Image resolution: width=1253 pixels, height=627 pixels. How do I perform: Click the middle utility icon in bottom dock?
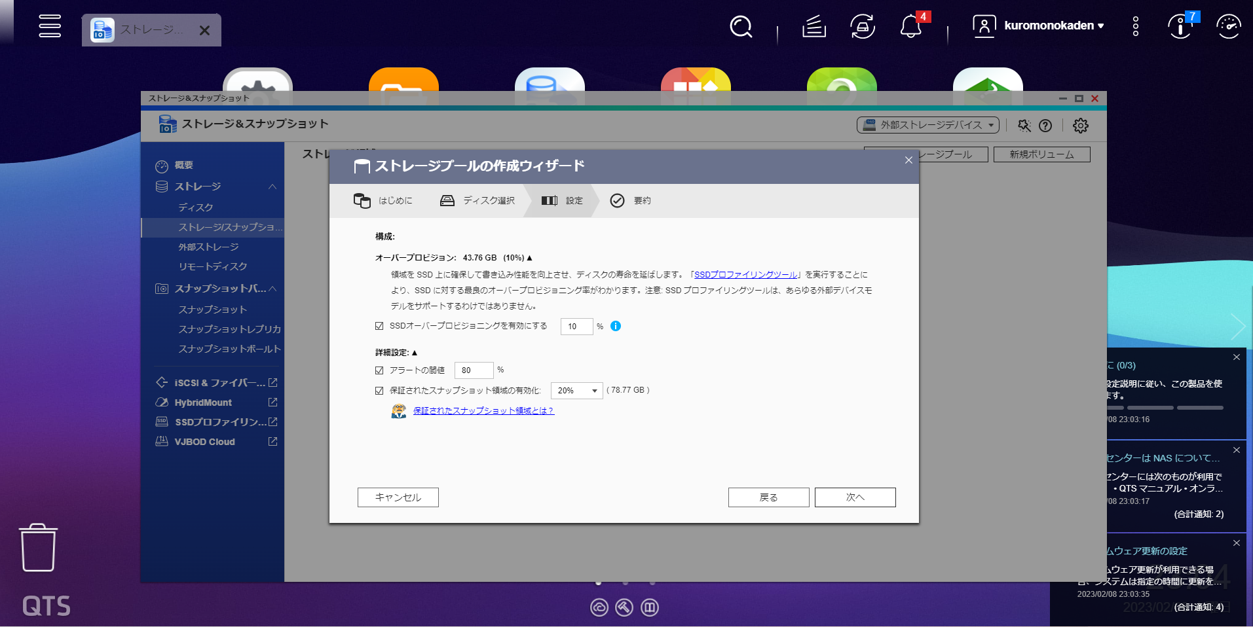click(624, 607)
